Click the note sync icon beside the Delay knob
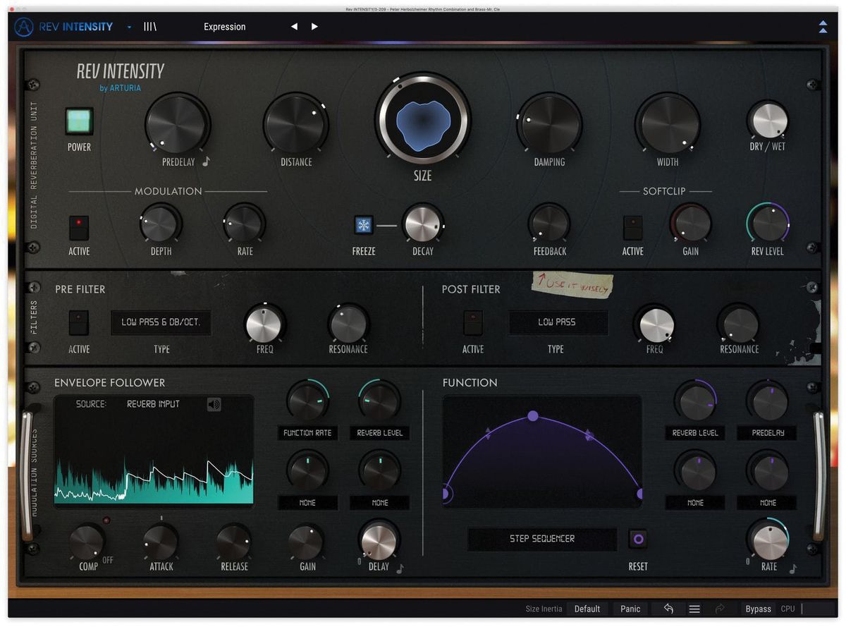 click(402, 567)
